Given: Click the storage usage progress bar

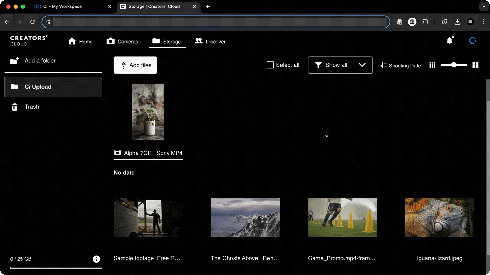Looking at the screenshot, I should 56,268.
